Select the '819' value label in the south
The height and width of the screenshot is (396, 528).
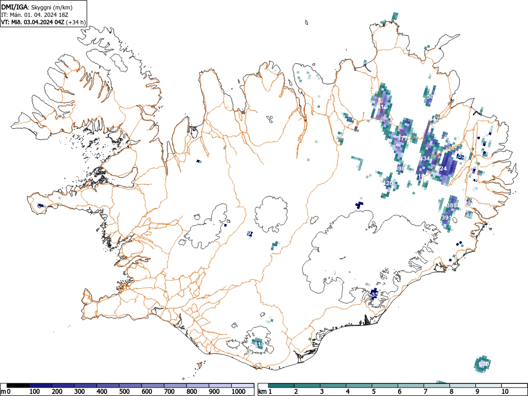pos(259,344)
